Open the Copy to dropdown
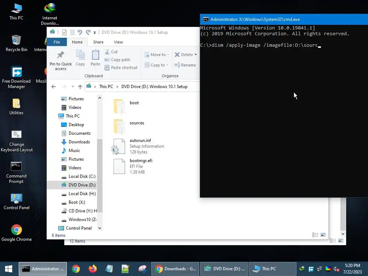The image size is (368, 276). (156, 65)
